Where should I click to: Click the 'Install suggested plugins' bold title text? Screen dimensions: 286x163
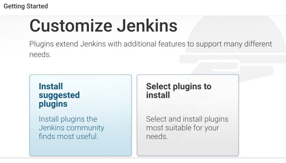[59, 95]
